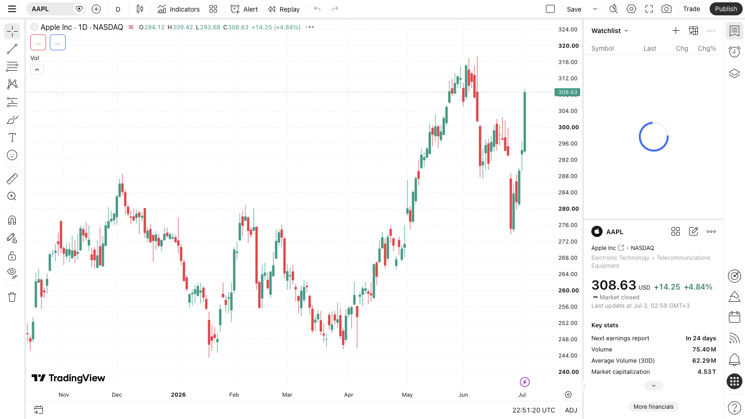Toggle ADJ adjusted data setting

[x=571, y=410]
